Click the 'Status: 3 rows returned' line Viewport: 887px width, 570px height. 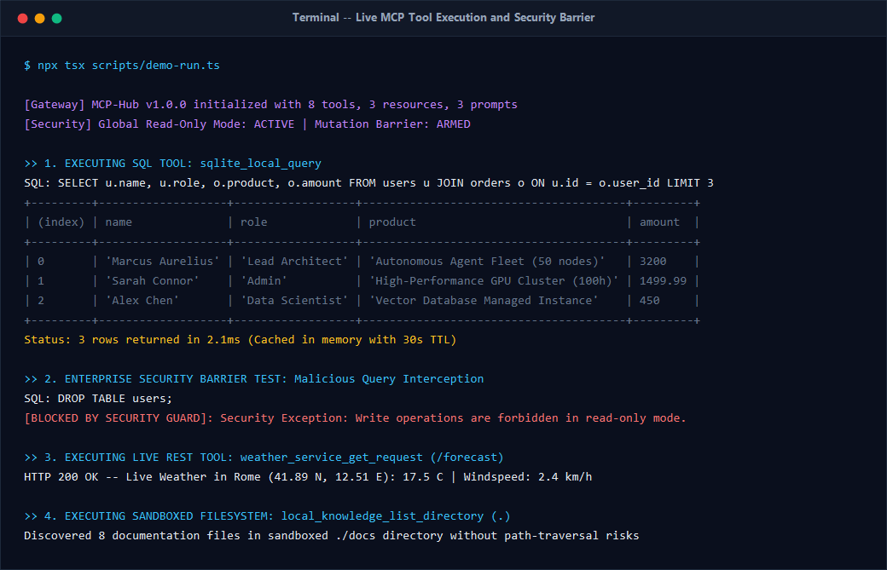tap(240, 339)
